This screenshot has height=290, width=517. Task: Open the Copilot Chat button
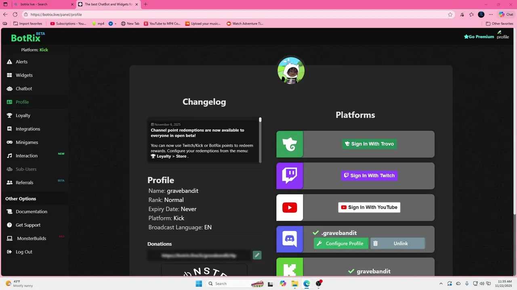(x=506, y=14)
